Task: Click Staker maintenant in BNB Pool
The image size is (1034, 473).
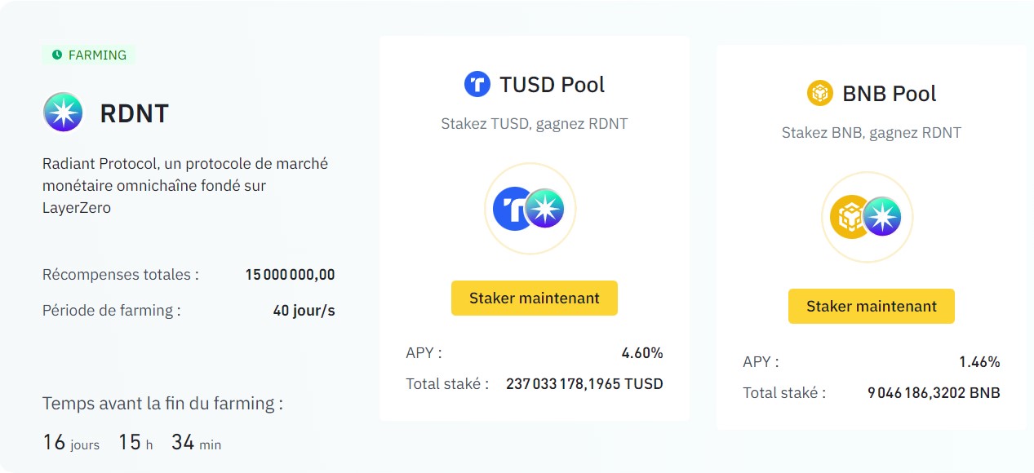Action: point(871,307)
